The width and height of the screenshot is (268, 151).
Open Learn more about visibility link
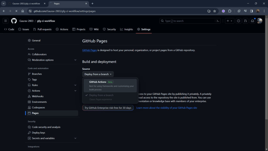pyautogui.click(x=167, y=108)
